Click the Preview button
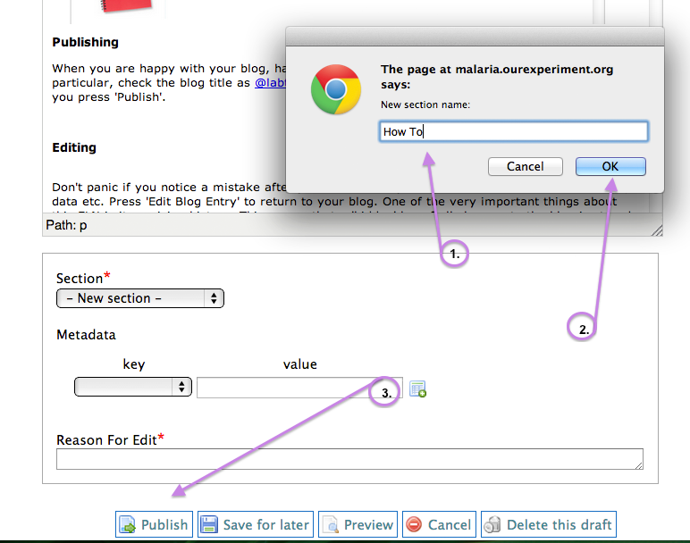This screenshot has width=690, height=543. (358, 524)
